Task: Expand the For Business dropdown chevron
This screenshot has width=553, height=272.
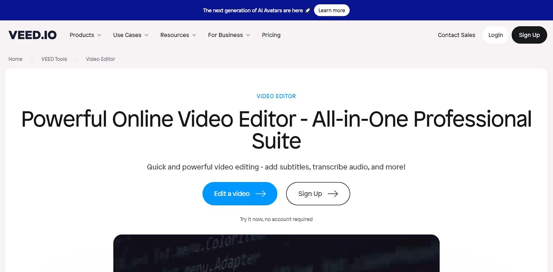Action: [x=248, y=35]
